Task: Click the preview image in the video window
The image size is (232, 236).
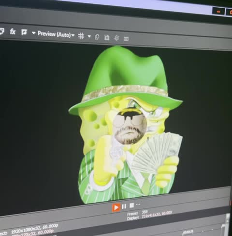Action: point(126,125)
